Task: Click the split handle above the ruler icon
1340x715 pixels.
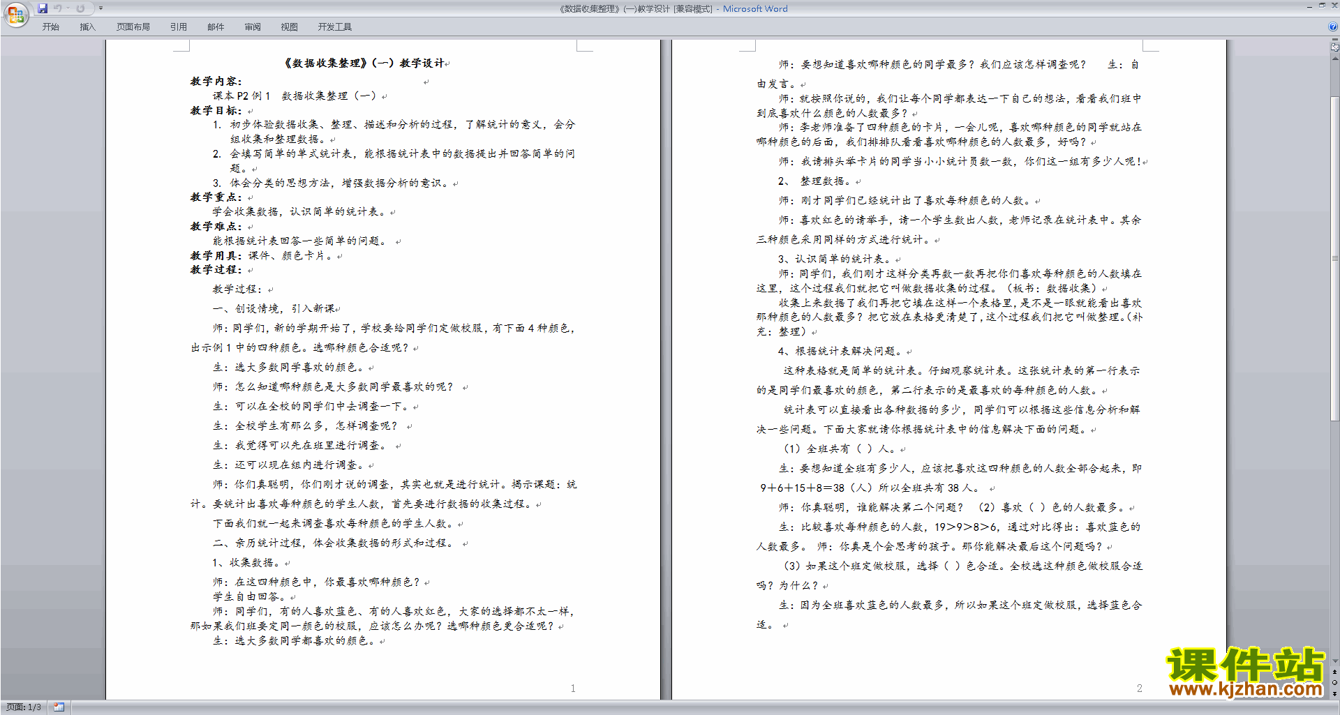Action: coord(1335,40)
